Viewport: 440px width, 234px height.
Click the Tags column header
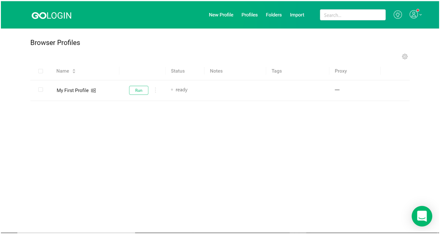(x=277, y=71)
